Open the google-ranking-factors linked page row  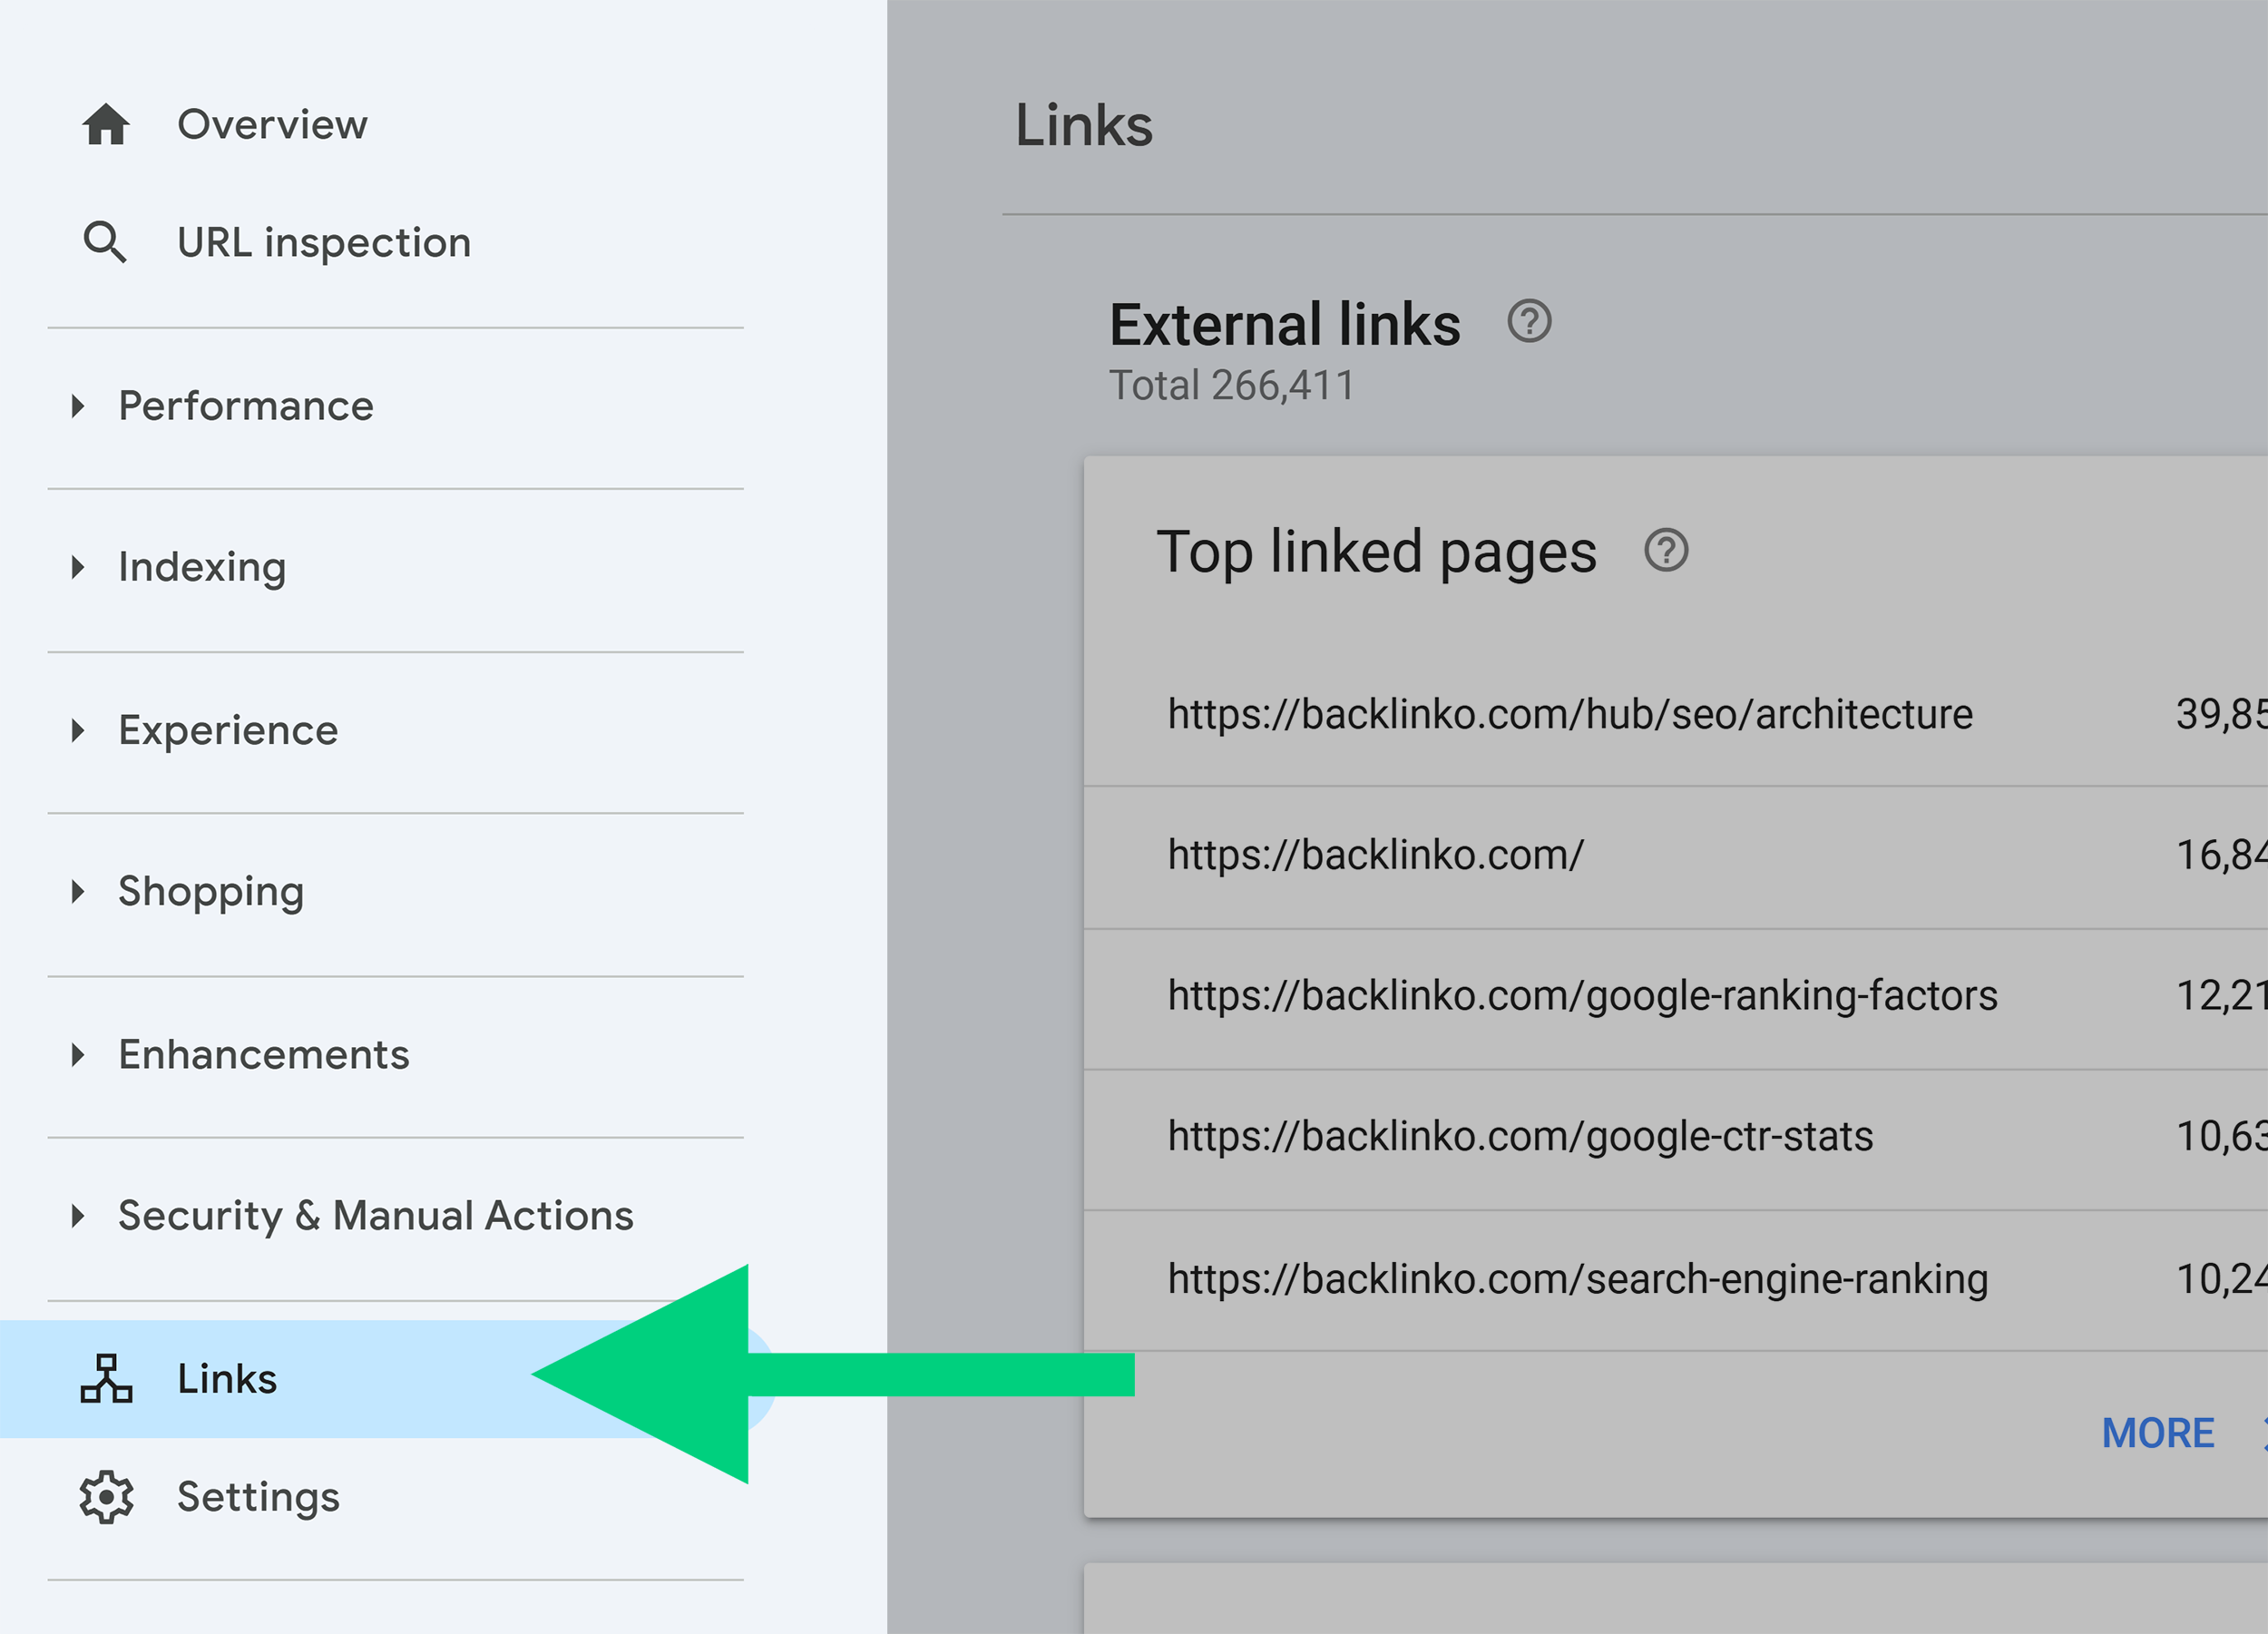1676,998
